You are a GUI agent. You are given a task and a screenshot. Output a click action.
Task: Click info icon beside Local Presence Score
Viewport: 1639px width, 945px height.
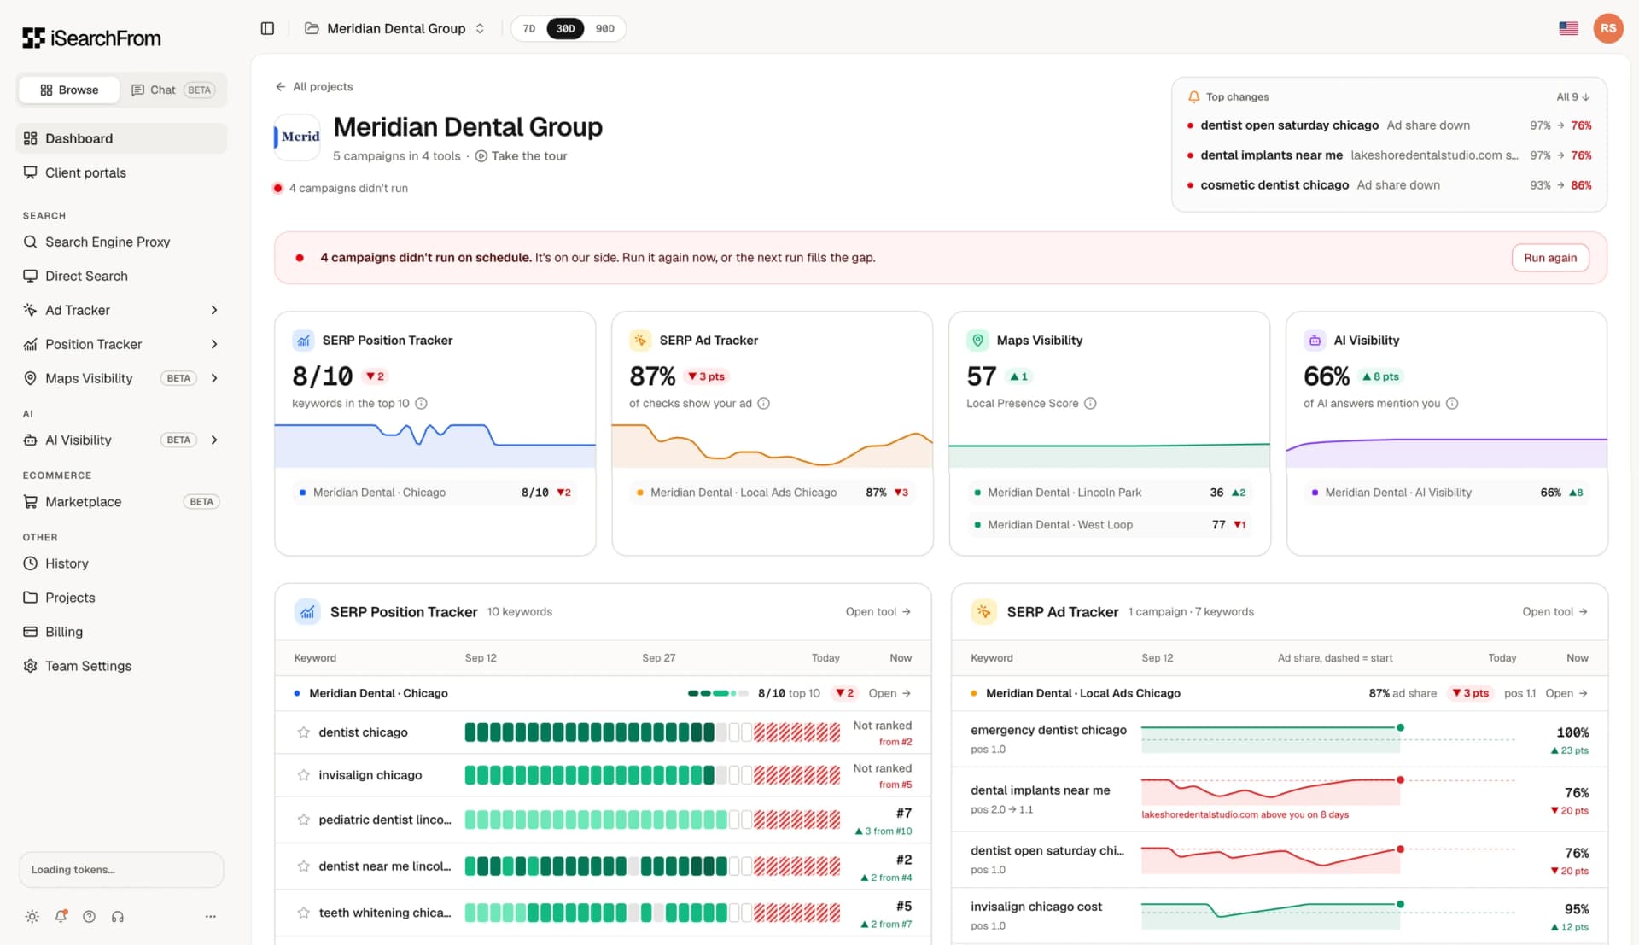1090,403
